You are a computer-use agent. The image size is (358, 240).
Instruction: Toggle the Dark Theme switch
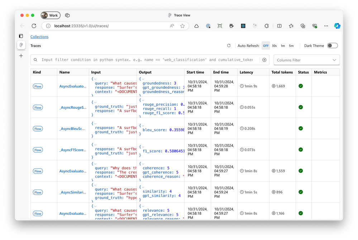tap(333, 45)
